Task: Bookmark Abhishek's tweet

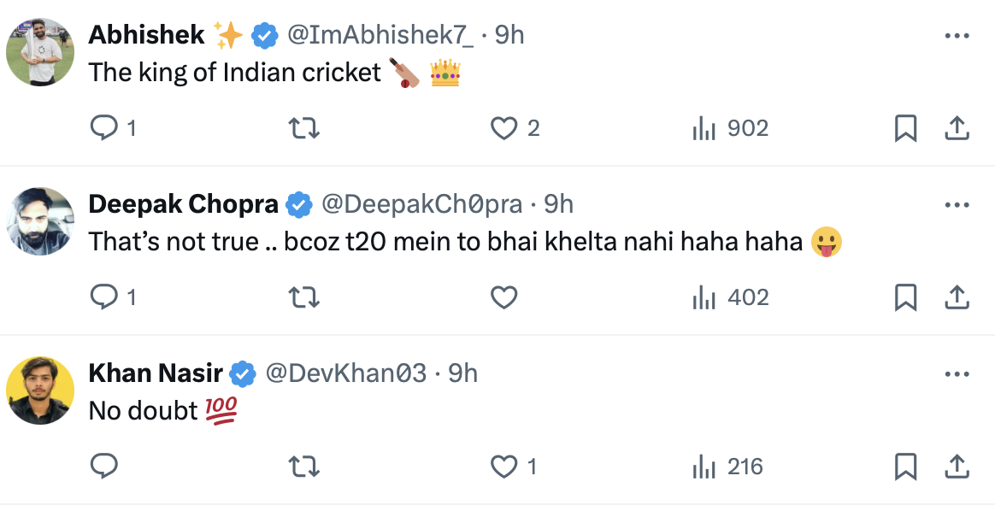Action: [x=905, y=128]
